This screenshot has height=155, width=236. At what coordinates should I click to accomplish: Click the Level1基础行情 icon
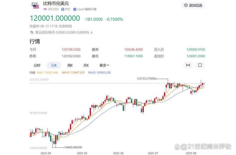[x=75, y=9]
